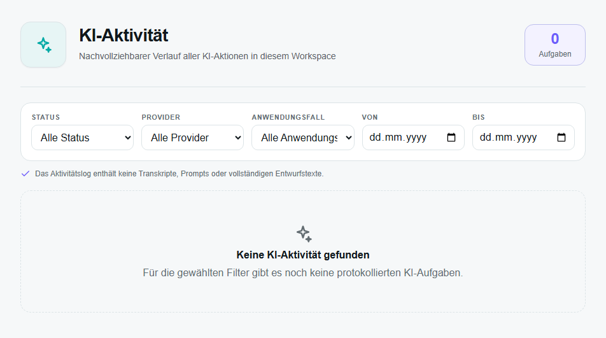Image resolution: width=606 pixels, height=338 pixels.
Task: Click the 'KI-Aktivität' page title
Action: pos(123,35)
